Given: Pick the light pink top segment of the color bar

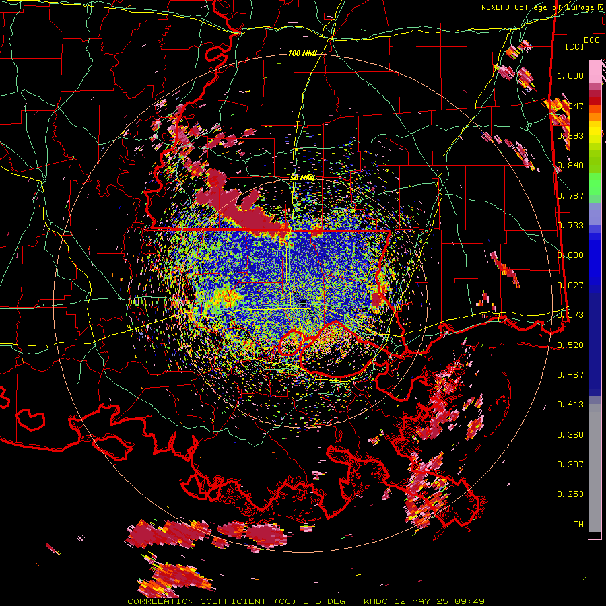Looking at the screenshot, I should pyautogui.click(x=595, y=71).
